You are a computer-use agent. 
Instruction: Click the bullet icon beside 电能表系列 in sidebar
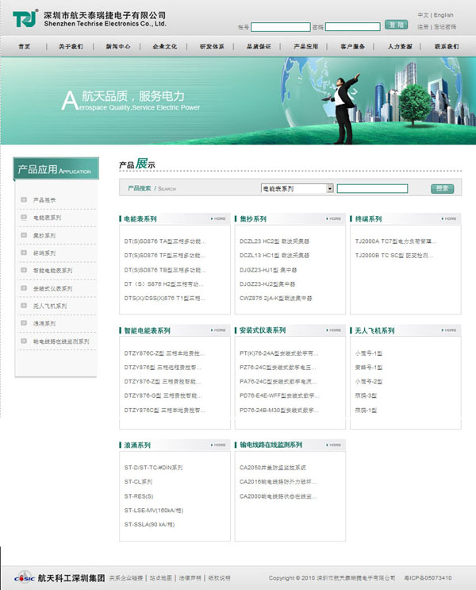tap(24, 217)
